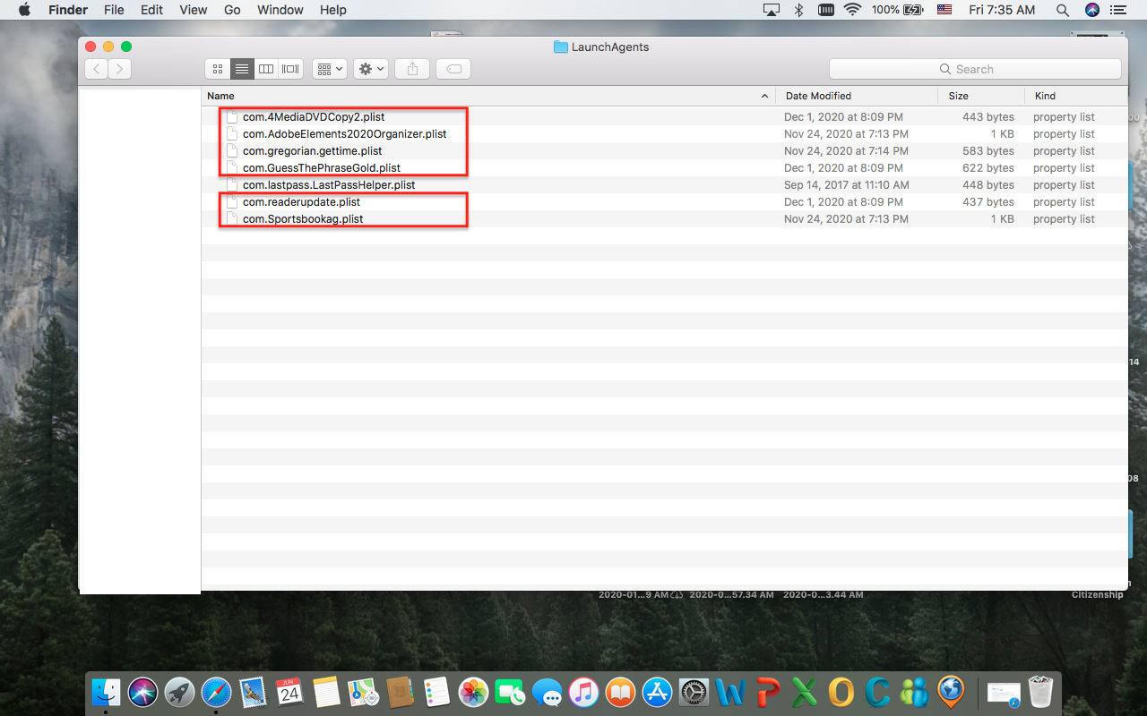Open the App Store from the Dock
The height and width of the screenshot is (716, 1147).
657,692
